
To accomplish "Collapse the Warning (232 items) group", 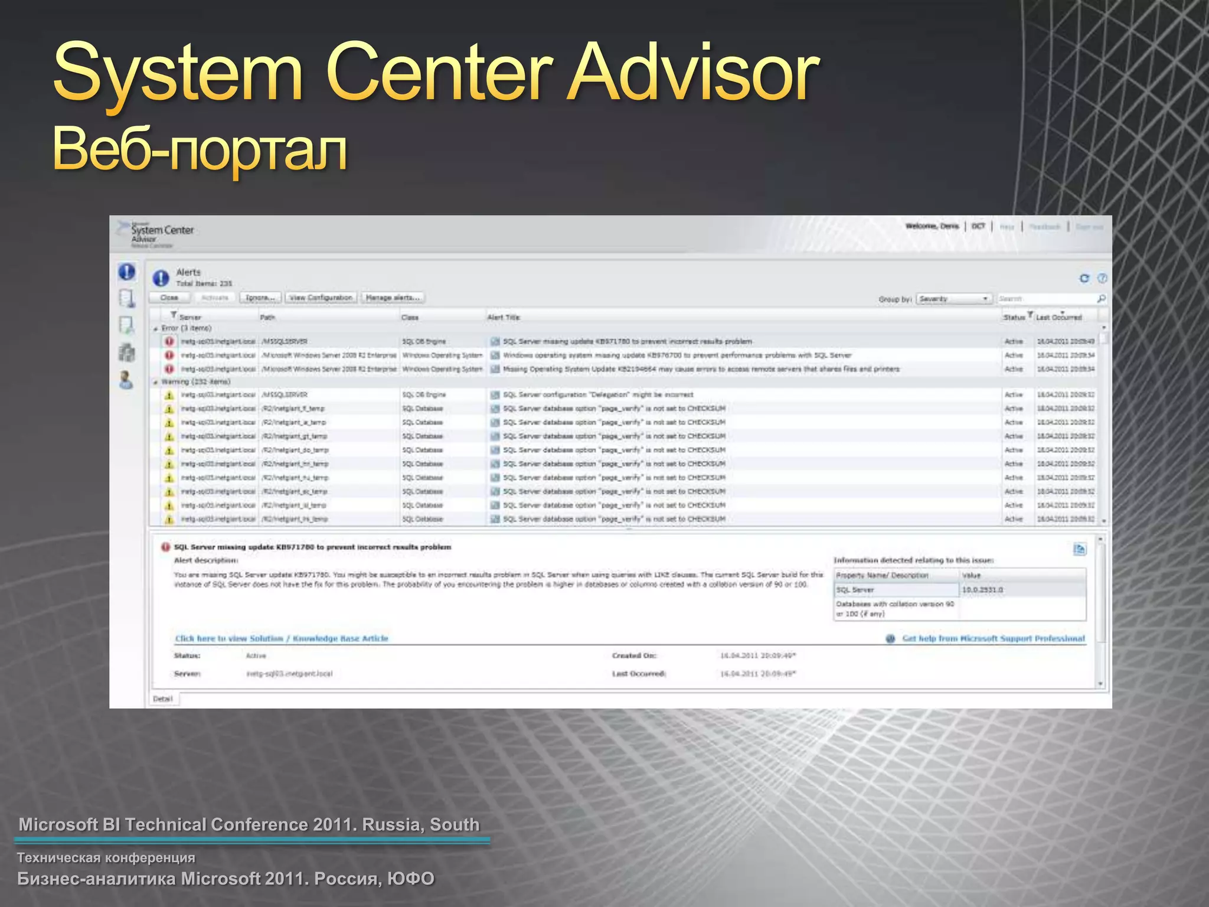I will 156,382.
